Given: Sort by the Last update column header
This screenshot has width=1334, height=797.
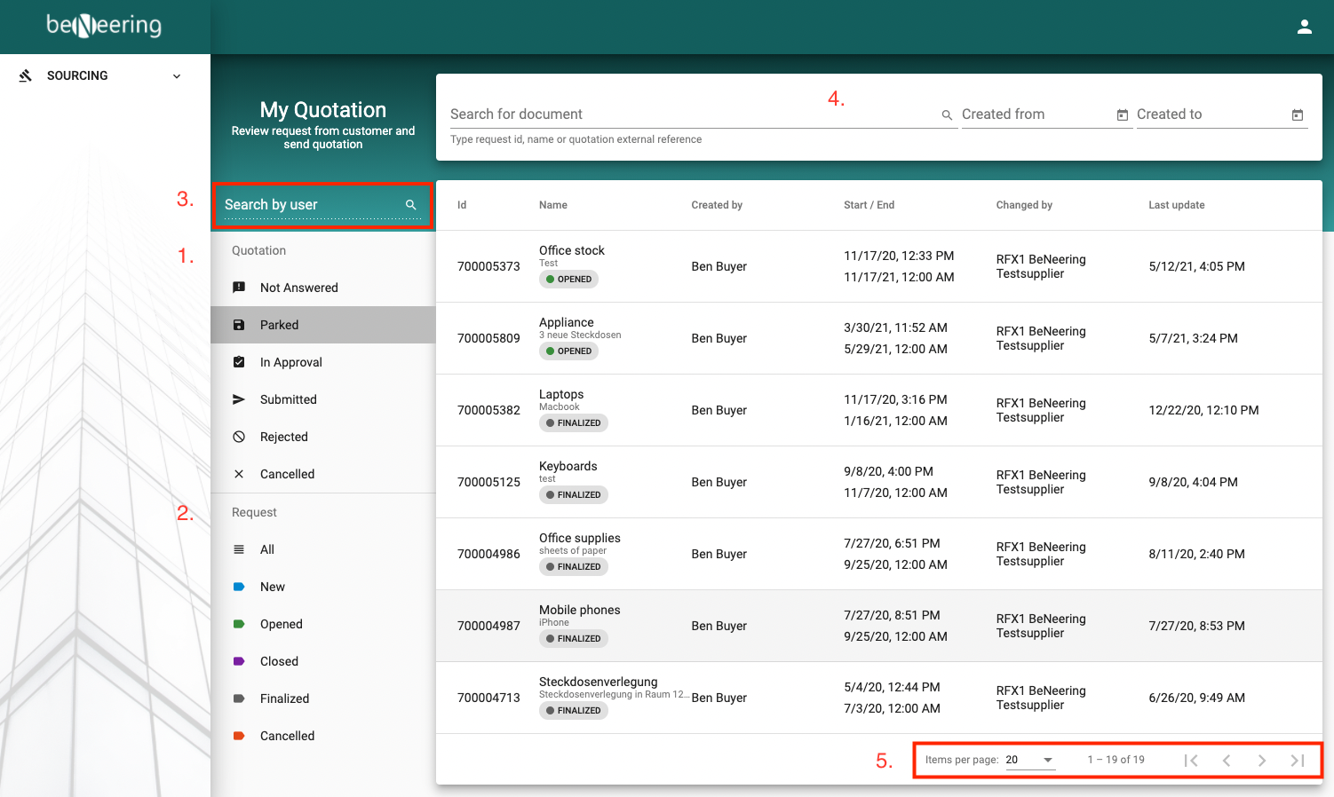Looking at the screenshot, I should [x=1176, y=205].
